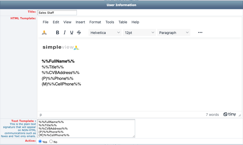The width and height of the screenshot is (243, 145).
Task: Click the %%Title%% line in HTML editor
Action: point(53,67)
